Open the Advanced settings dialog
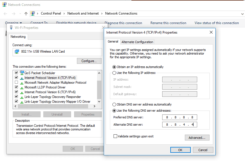245x164 pixels. (x=197, y=137)
